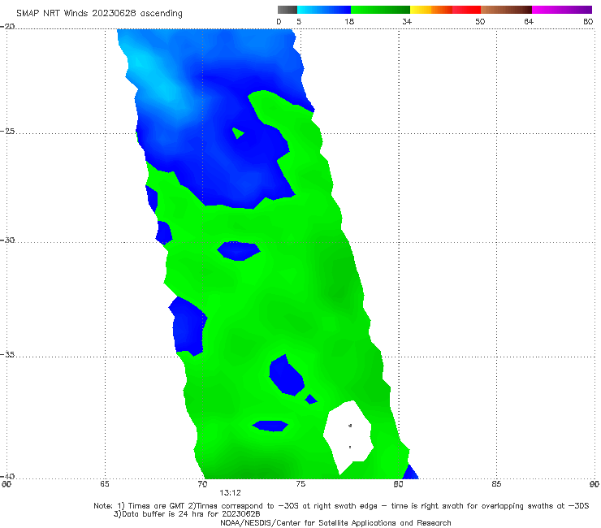Click the red segment of the color bar
The image size is (601, 528).
[466, 10]
